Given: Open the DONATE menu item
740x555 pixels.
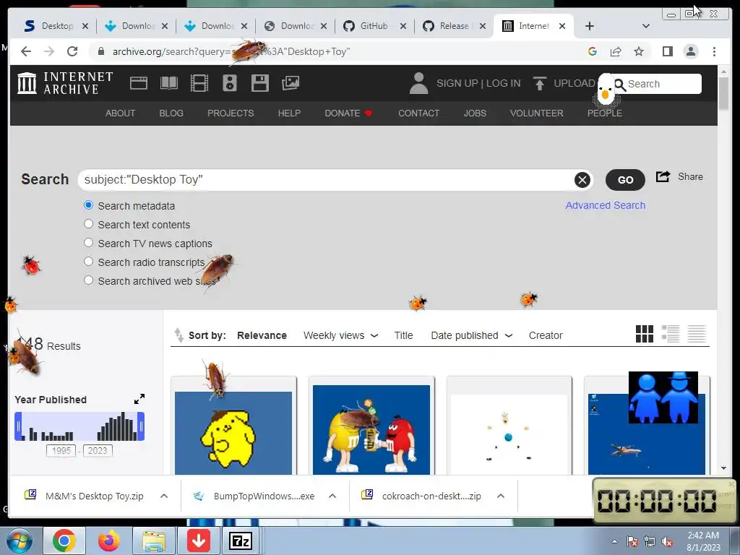Looking at the screenshot, I should (348, 113).
